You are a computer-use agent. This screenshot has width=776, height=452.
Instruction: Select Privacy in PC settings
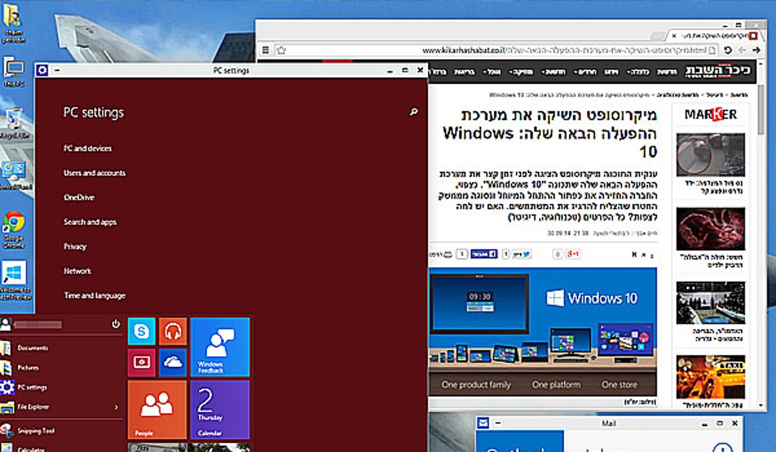[x=75, y=246]
